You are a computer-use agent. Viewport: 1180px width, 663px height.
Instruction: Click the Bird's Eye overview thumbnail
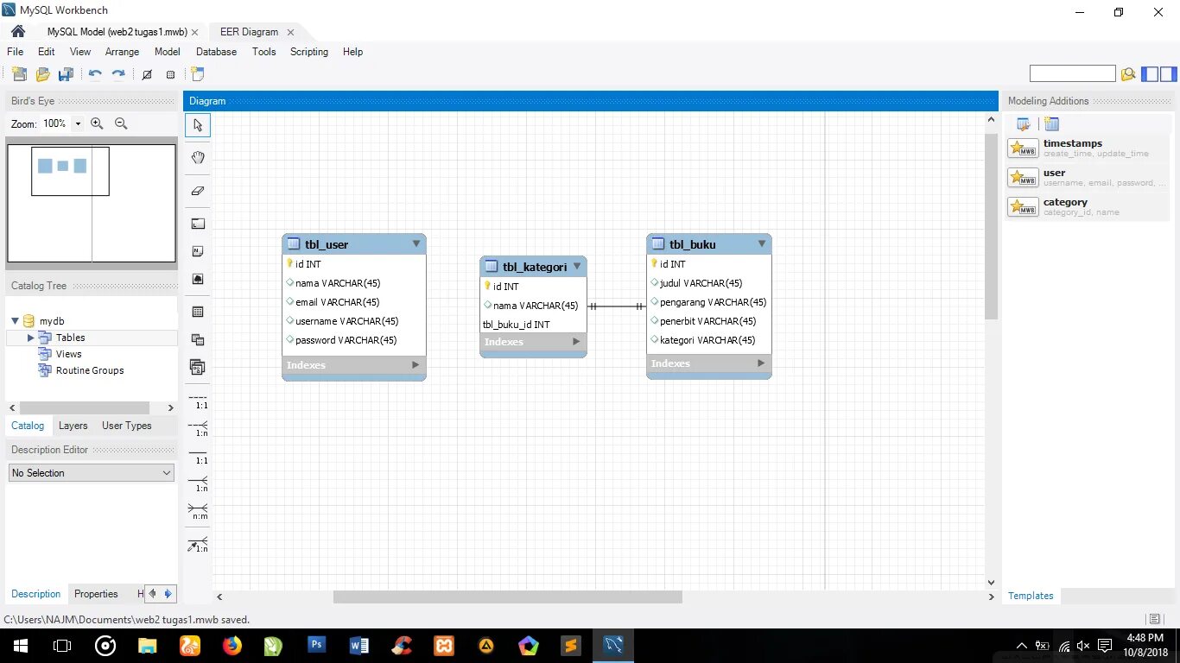tap(92, 204)
